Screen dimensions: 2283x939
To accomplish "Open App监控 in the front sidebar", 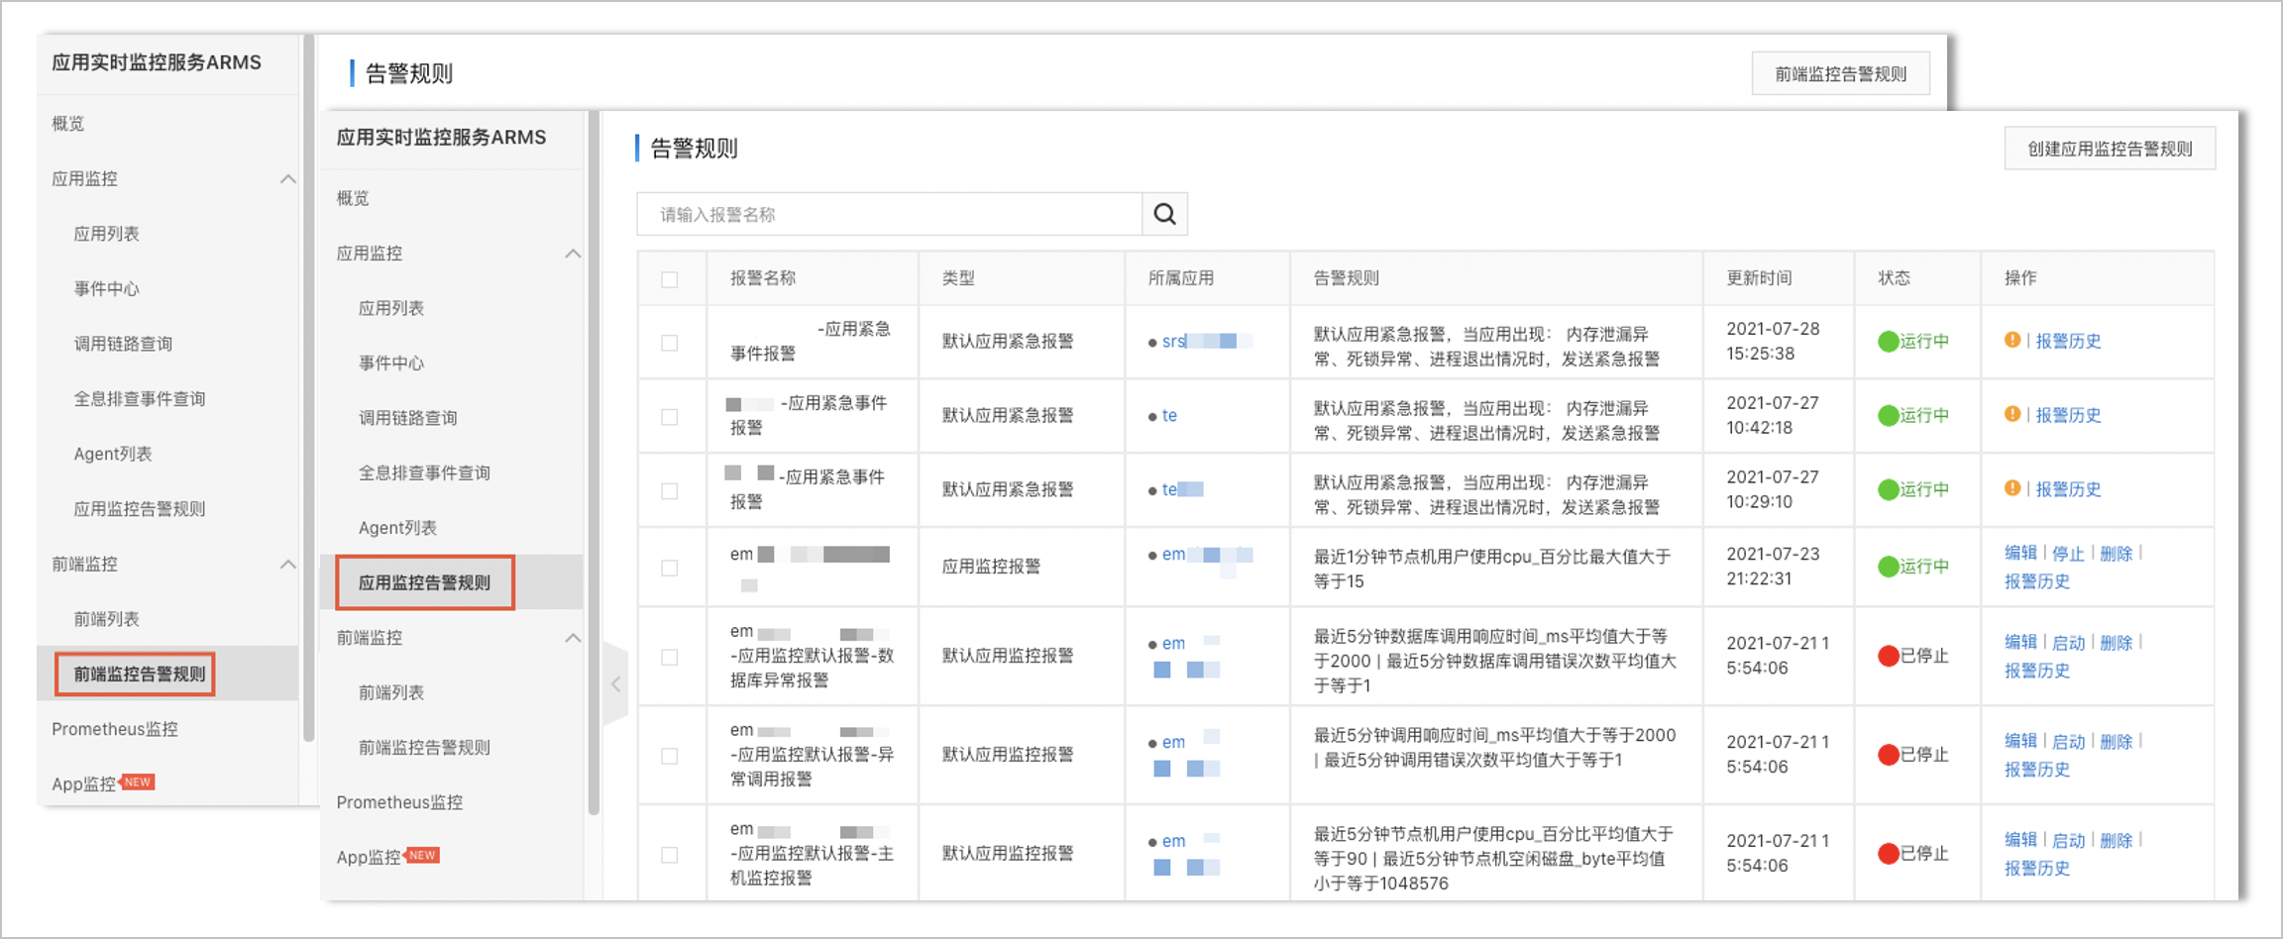I will 369,857.
